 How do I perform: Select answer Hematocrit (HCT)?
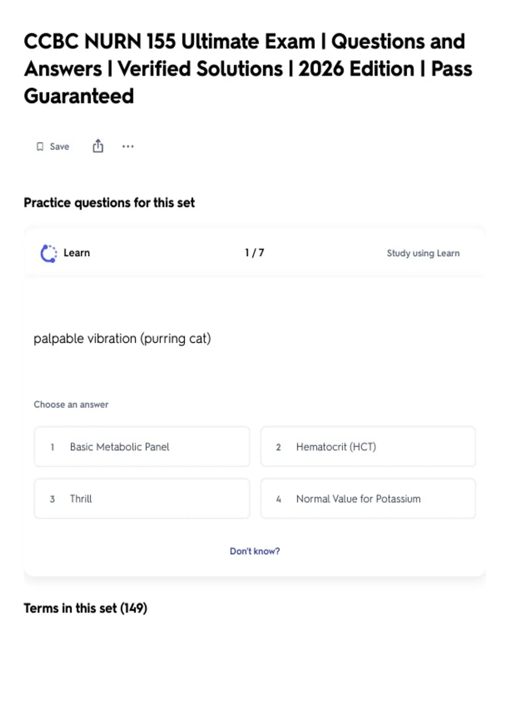coord(368,447)
